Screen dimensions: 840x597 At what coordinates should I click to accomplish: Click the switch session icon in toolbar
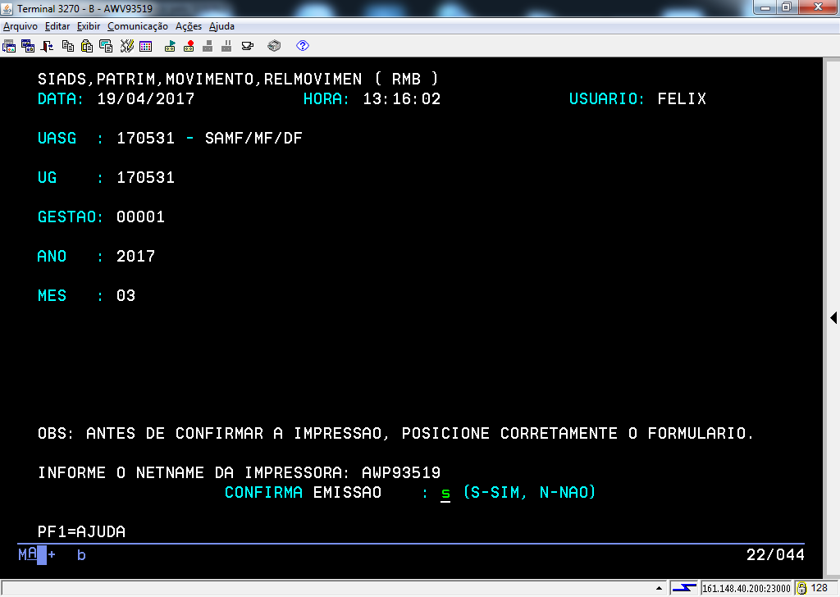[9, 46]
